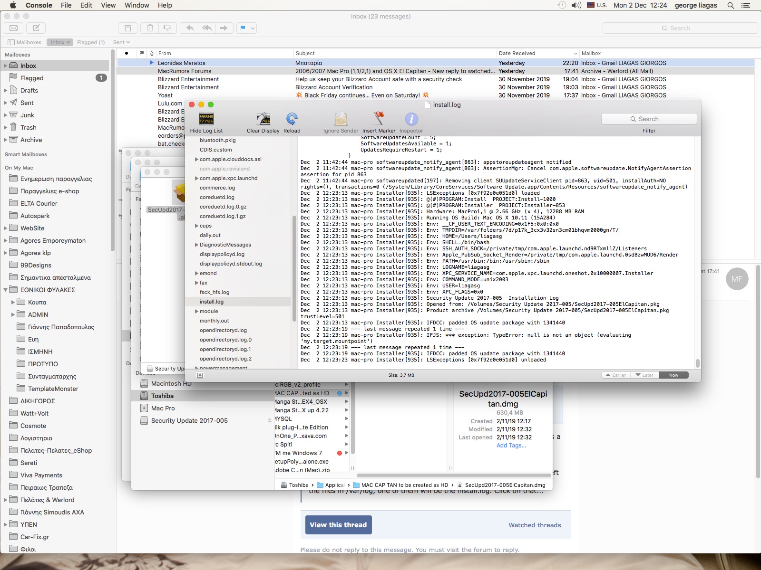Open the View menu
The height and width of the screenshot is (570, 761).
tap(108, 5)
